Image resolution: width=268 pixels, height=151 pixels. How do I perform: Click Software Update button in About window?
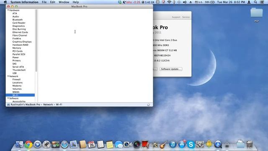171,69
